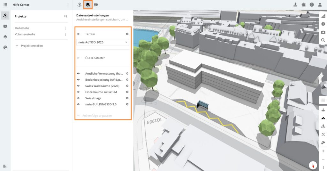
Task: Switch to the location pin tab
Action: tap(80, 5)
